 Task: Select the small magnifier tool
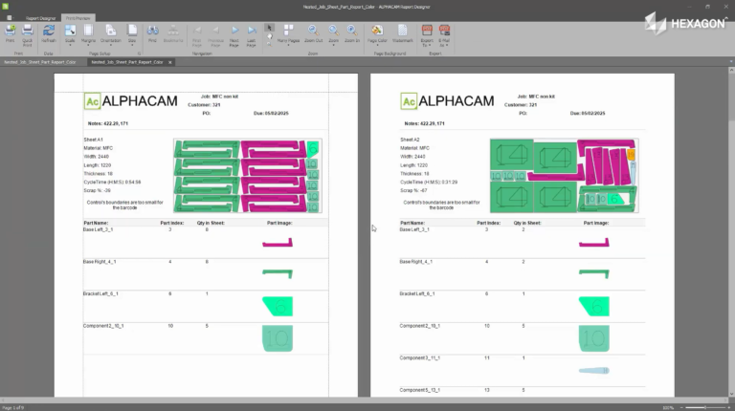coord(269,45)
